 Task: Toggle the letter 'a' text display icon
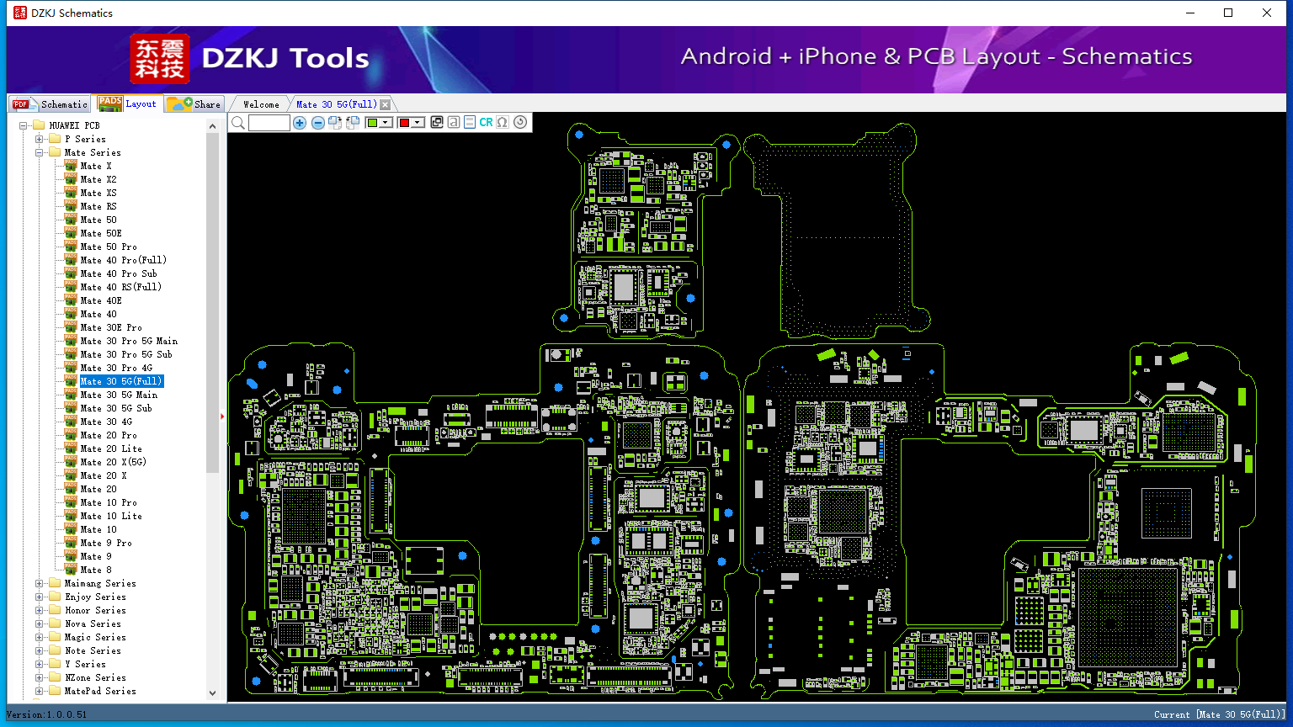click(454, 123)
